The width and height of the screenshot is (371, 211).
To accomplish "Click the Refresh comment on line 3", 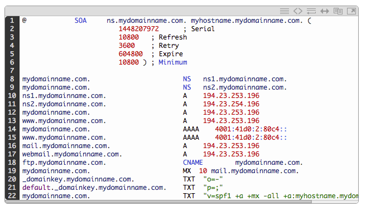I will [169, 37].
